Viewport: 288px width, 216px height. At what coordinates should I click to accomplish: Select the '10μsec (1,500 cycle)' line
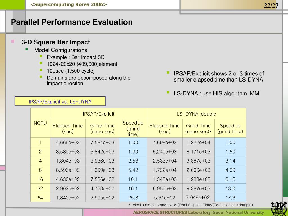pos(71,71)
